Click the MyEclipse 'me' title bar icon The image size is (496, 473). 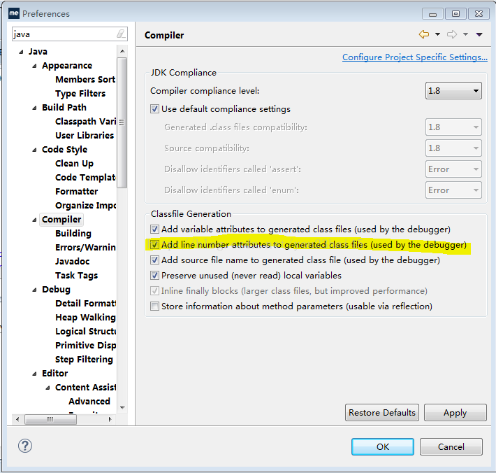tap(14, 13)
